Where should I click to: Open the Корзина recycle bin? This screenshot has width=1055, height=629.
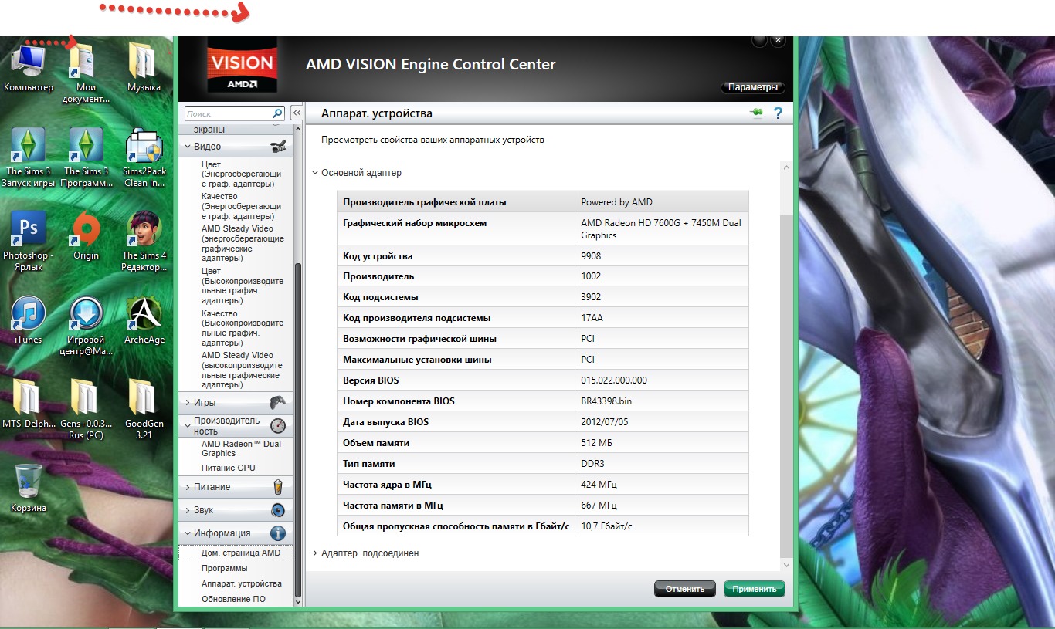pyautogui.click(x=29, y=488)
